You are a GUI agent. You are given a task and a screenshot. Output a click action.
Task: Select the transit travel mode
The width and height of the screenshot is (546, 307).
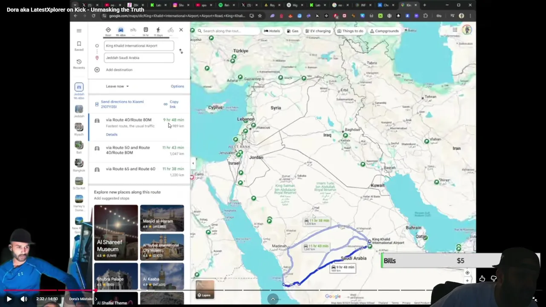pos(145,31)
